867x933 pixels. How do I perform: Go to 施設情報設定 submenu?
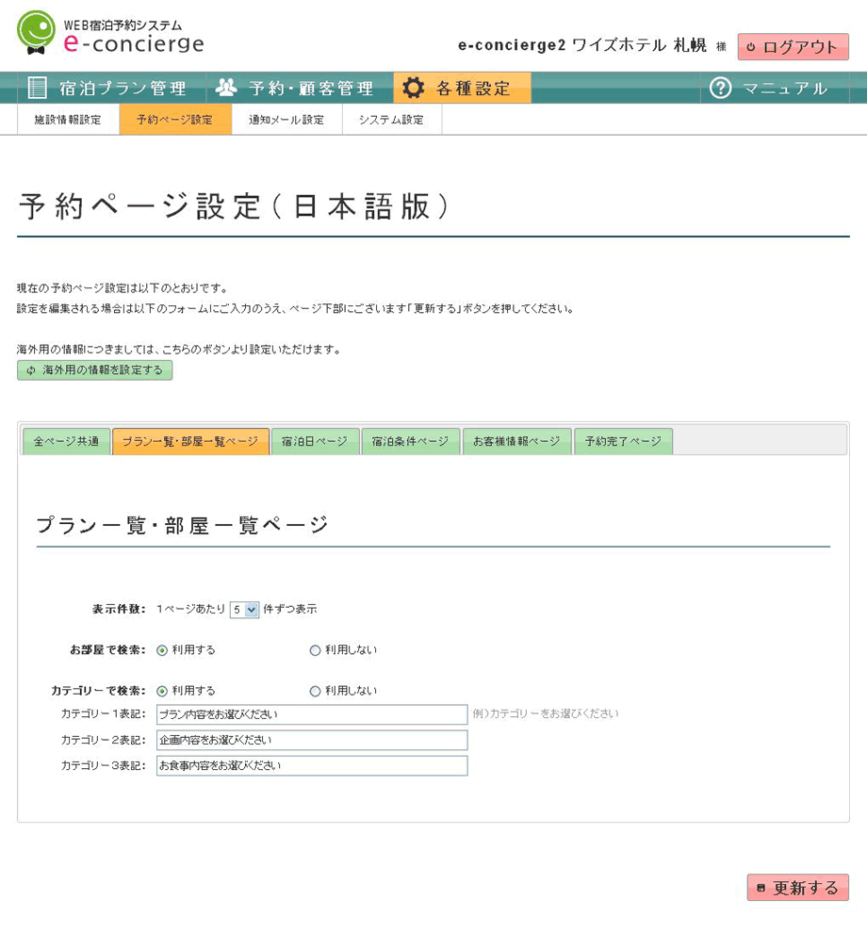coord(68,120)
